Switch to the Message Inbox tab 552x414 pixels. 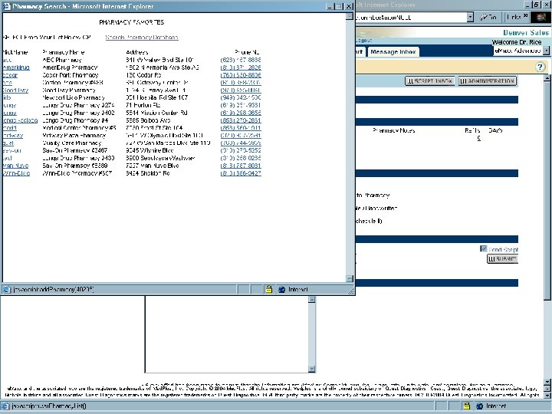(393, 52)
